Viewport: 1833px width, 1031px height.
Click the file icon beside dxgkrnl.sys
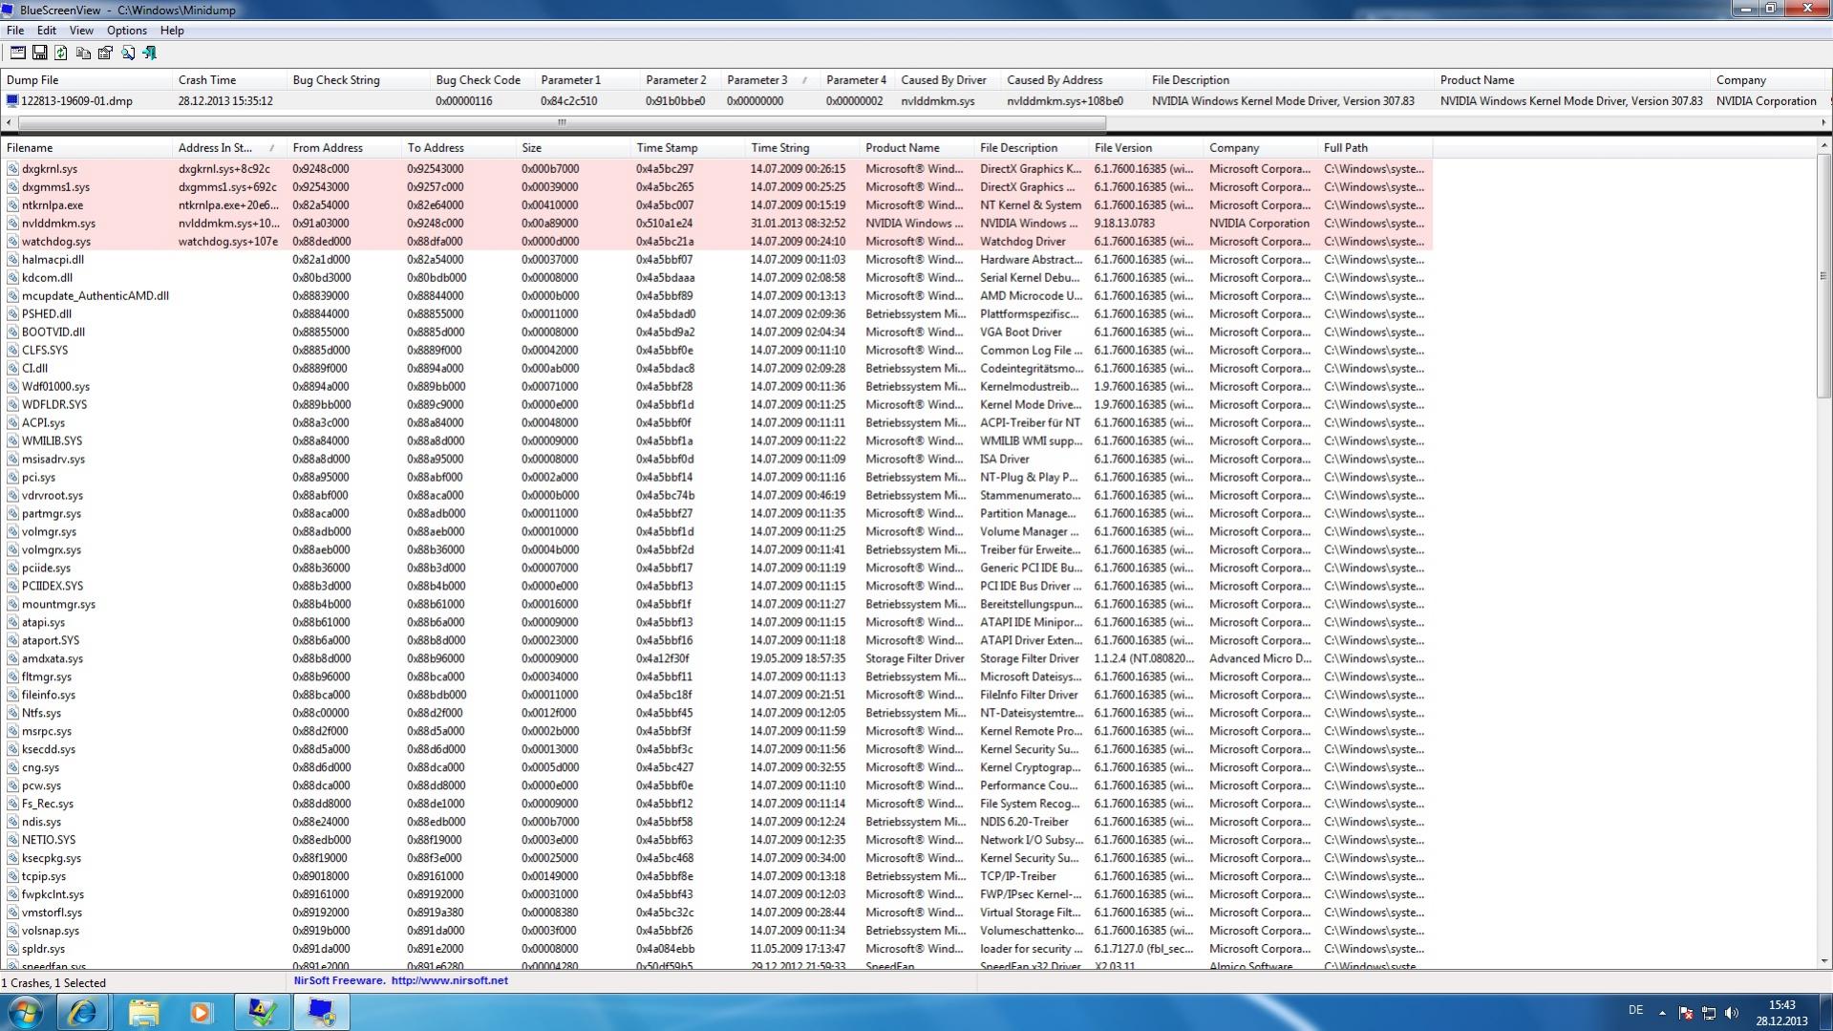click(12, 169)
